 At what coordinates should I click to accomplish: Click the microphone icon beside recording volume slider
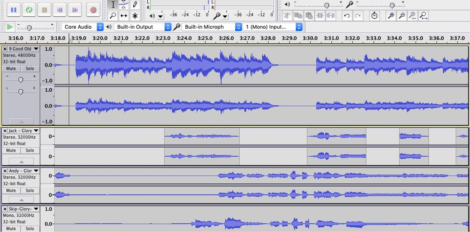(349, 4)
